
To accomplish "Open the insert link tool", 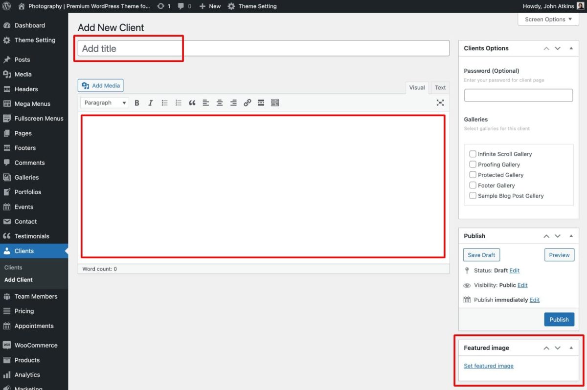I will [247, 103].
